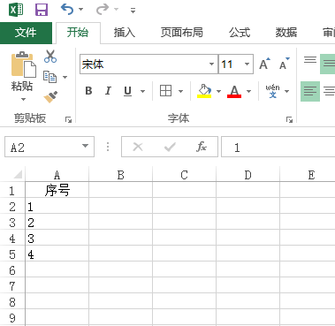
Task: Cancel entry with the X button
Action: point(138,147)
